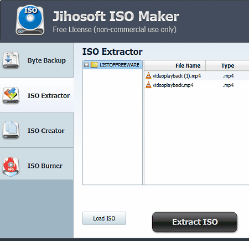Expand the LISTOFFREEWARE tree node

pos(86,65)
